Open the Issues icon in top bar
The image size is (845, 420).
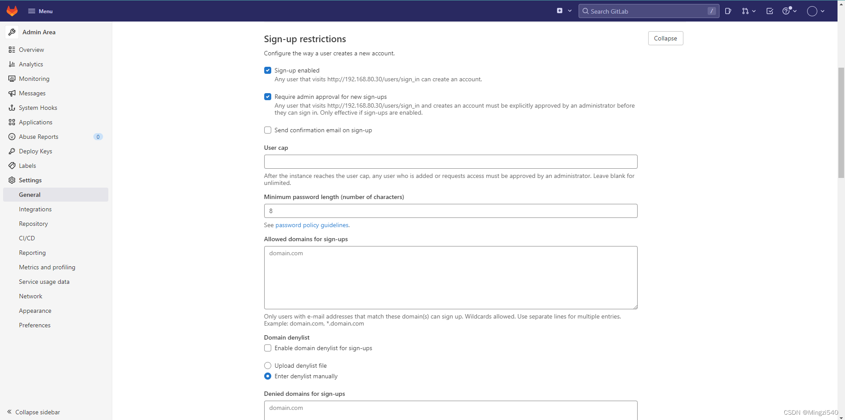pyautogui.click(x=728, y=11)
